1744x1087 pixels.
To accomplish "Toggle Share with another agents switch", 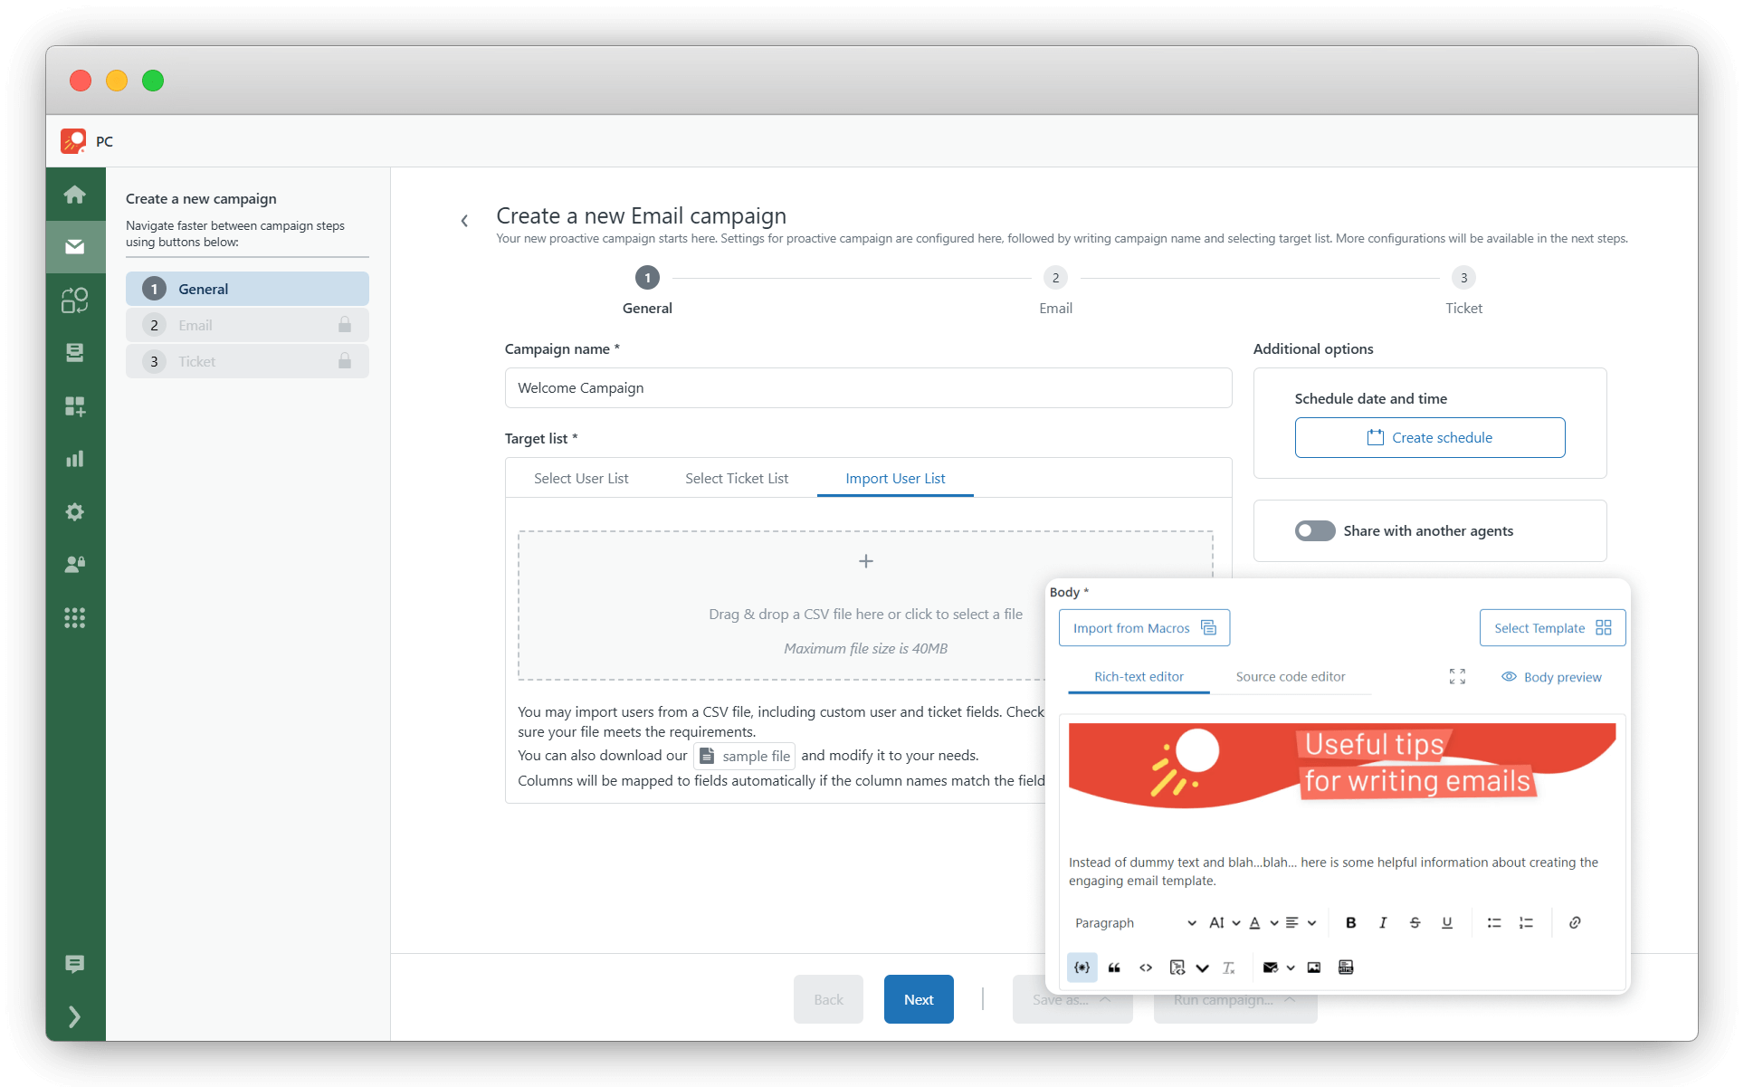I will 1315,531.
